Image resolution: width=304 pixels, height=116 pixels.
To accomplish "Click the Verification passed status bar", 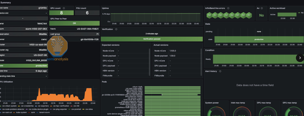I will pos(152,39).
